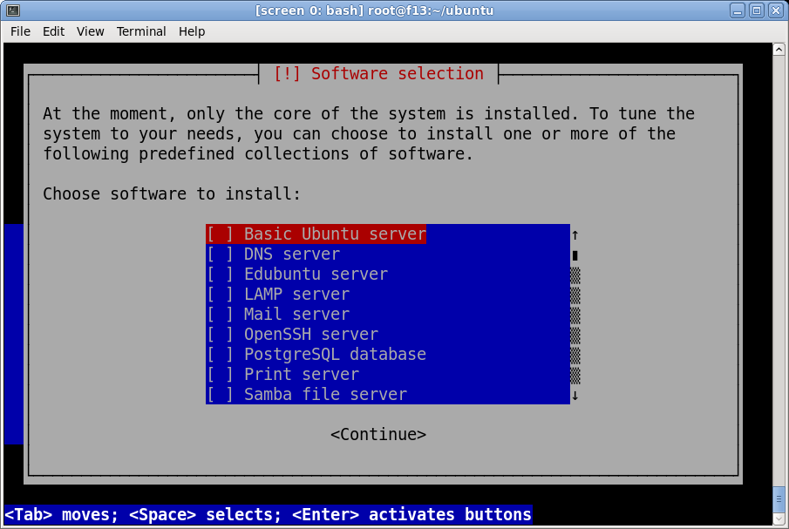This screenshot has width=789, height=529.
Task: Close the terminal window
Action: click(x=775, y=10)
